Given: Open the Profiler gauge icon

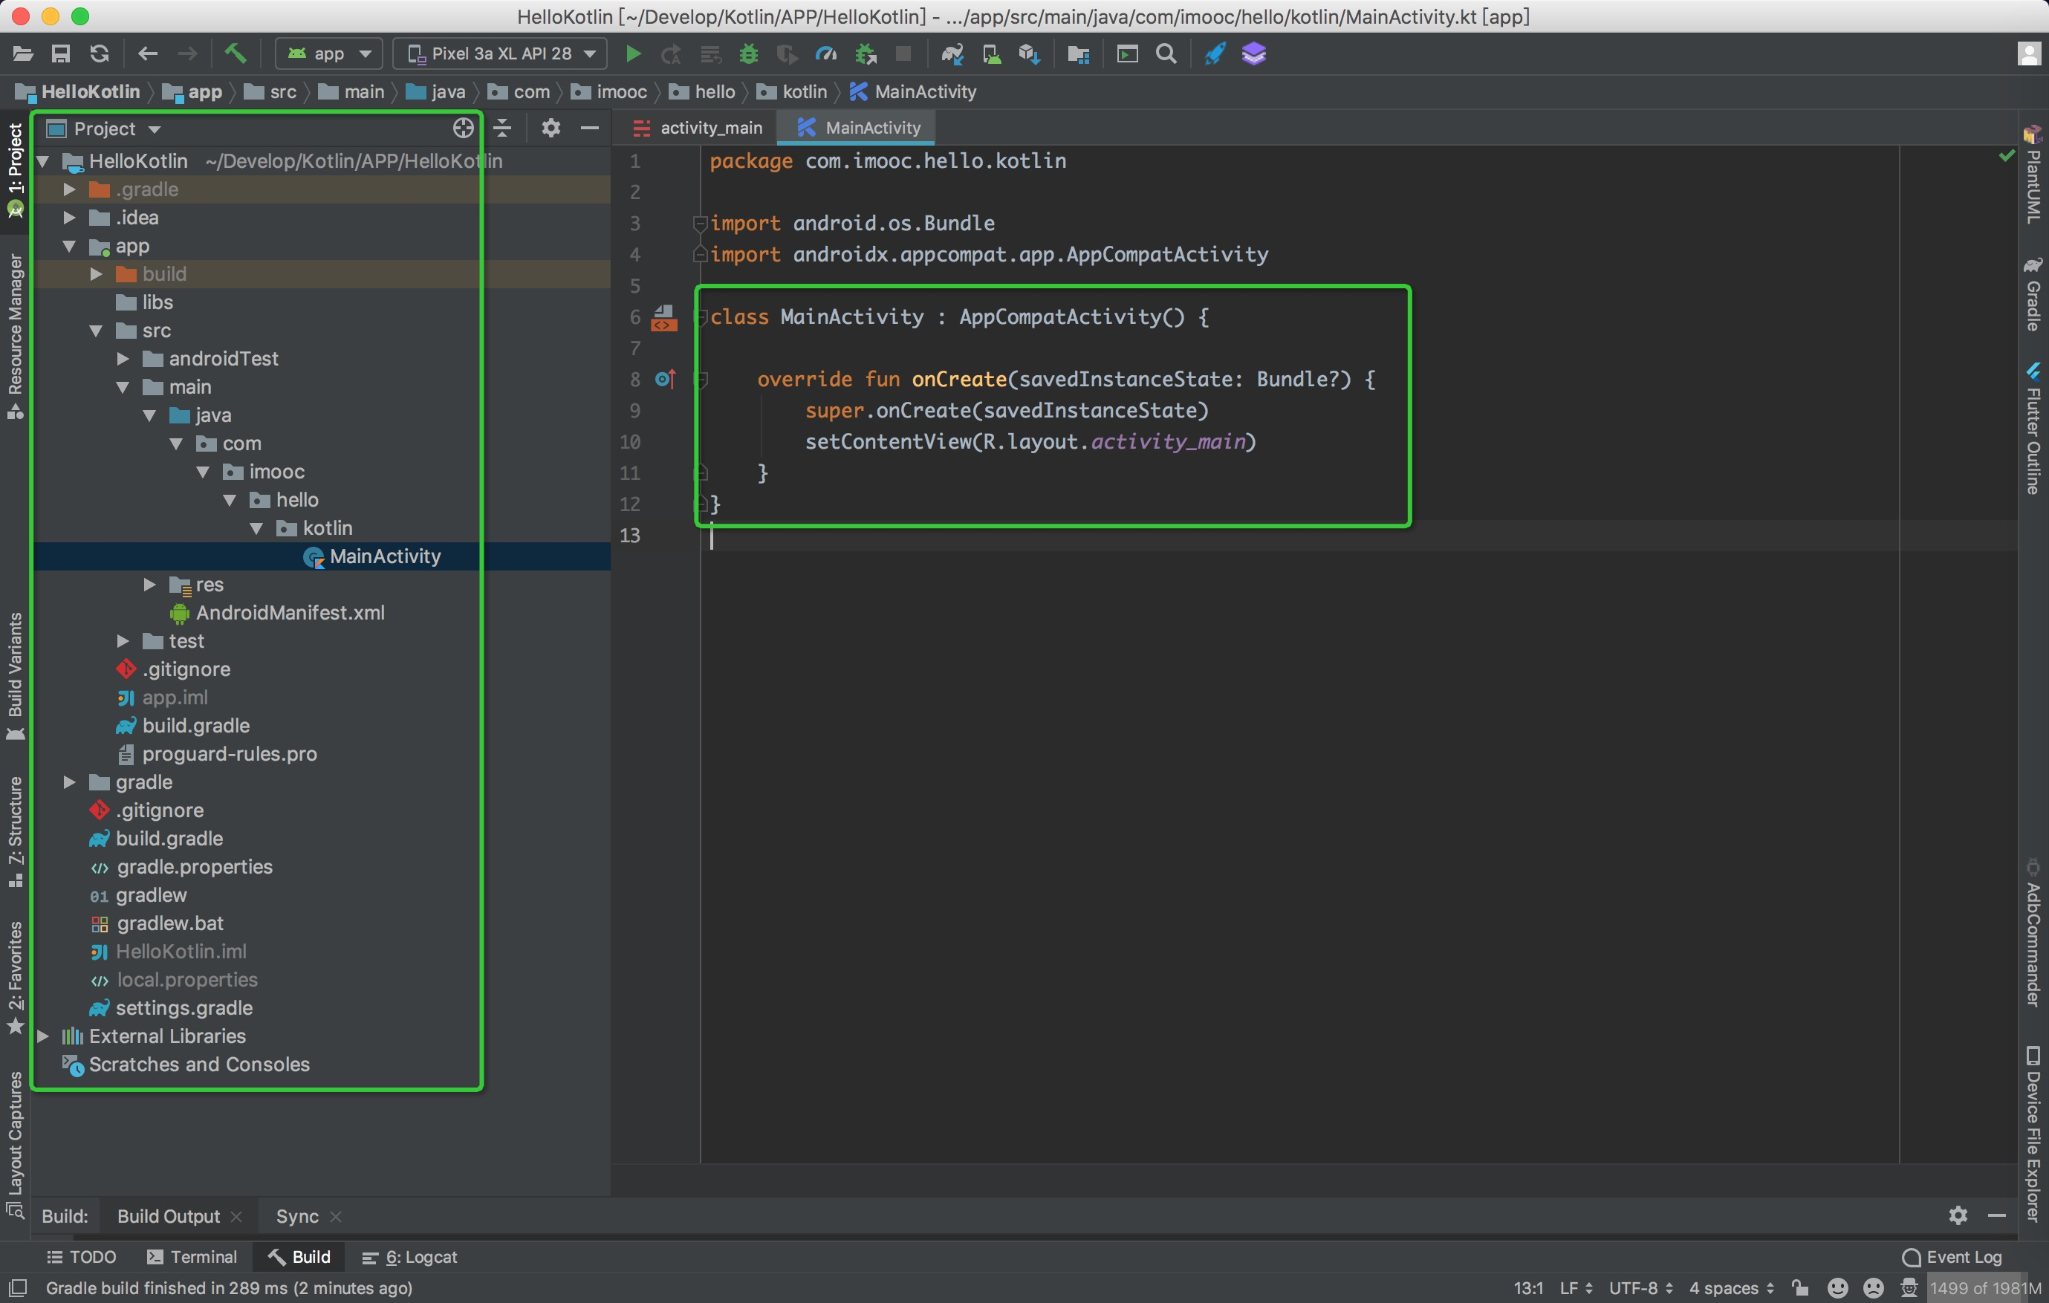Looking at the screenshot, I should 826,54.
